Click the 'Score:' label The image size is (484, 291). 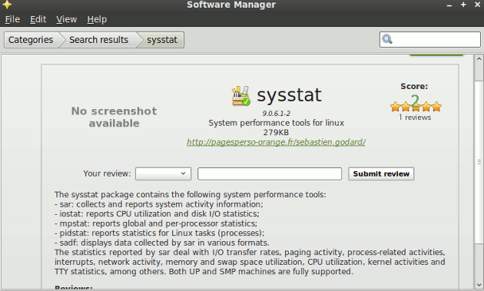[x=414, y=87]
